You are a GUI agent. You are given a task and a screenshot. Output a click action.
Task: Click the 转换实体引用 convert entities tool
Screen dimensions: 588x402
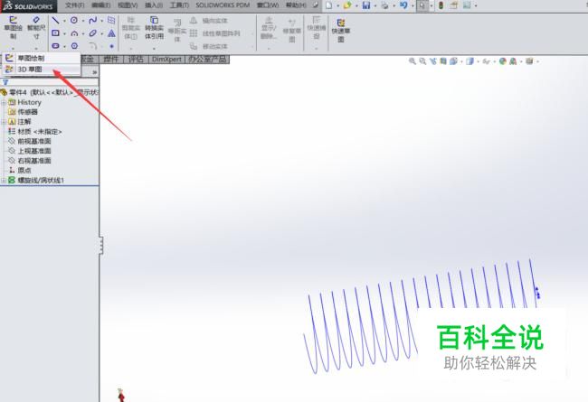154,28
